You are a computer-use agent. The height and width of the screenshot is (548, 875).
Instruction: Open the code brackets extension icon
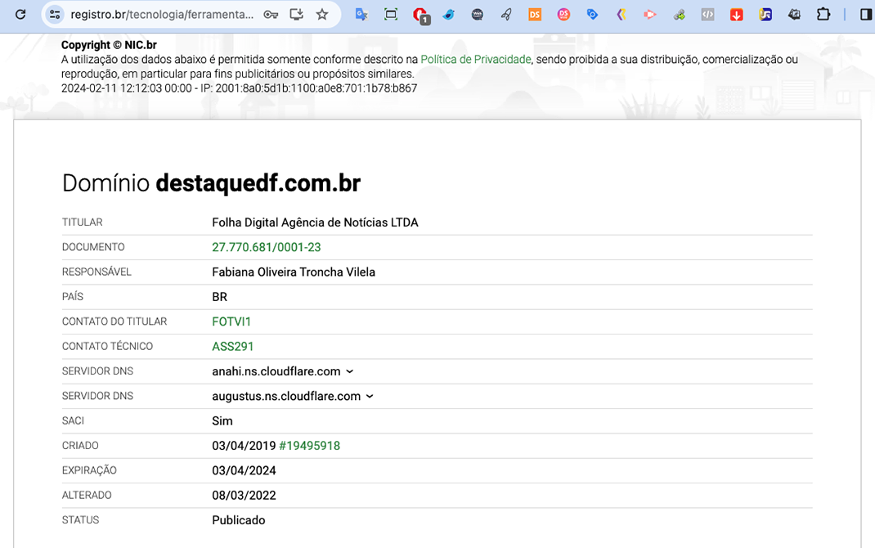707,15
